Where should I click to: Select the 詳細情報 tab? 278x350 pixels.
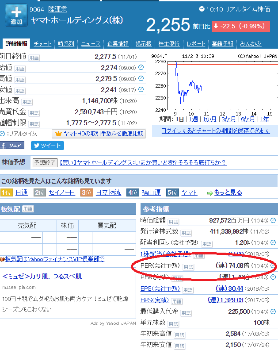16,43
